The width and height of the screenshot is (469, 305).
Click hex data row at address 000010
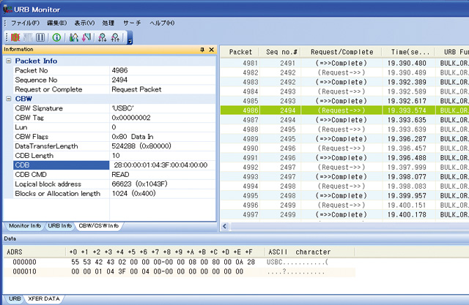(x=180, y=271)
